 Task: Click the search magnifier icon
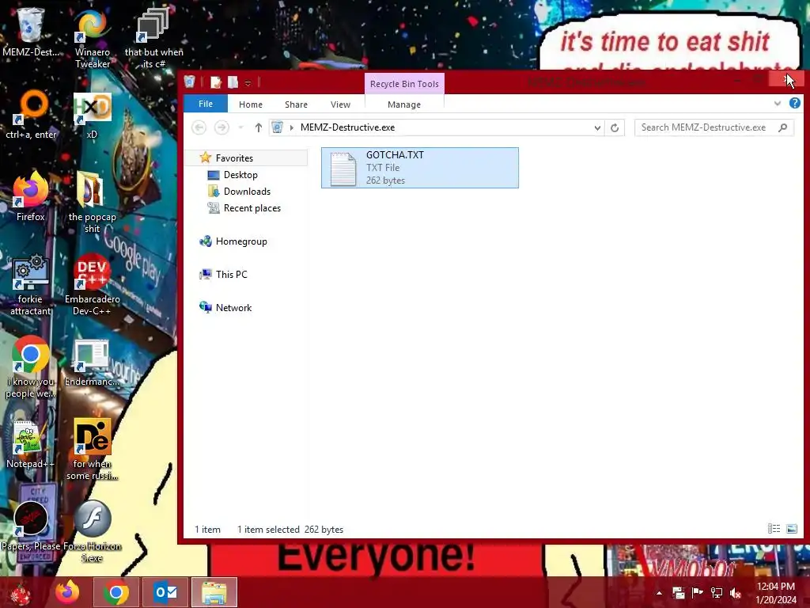[x=782, y=127]
